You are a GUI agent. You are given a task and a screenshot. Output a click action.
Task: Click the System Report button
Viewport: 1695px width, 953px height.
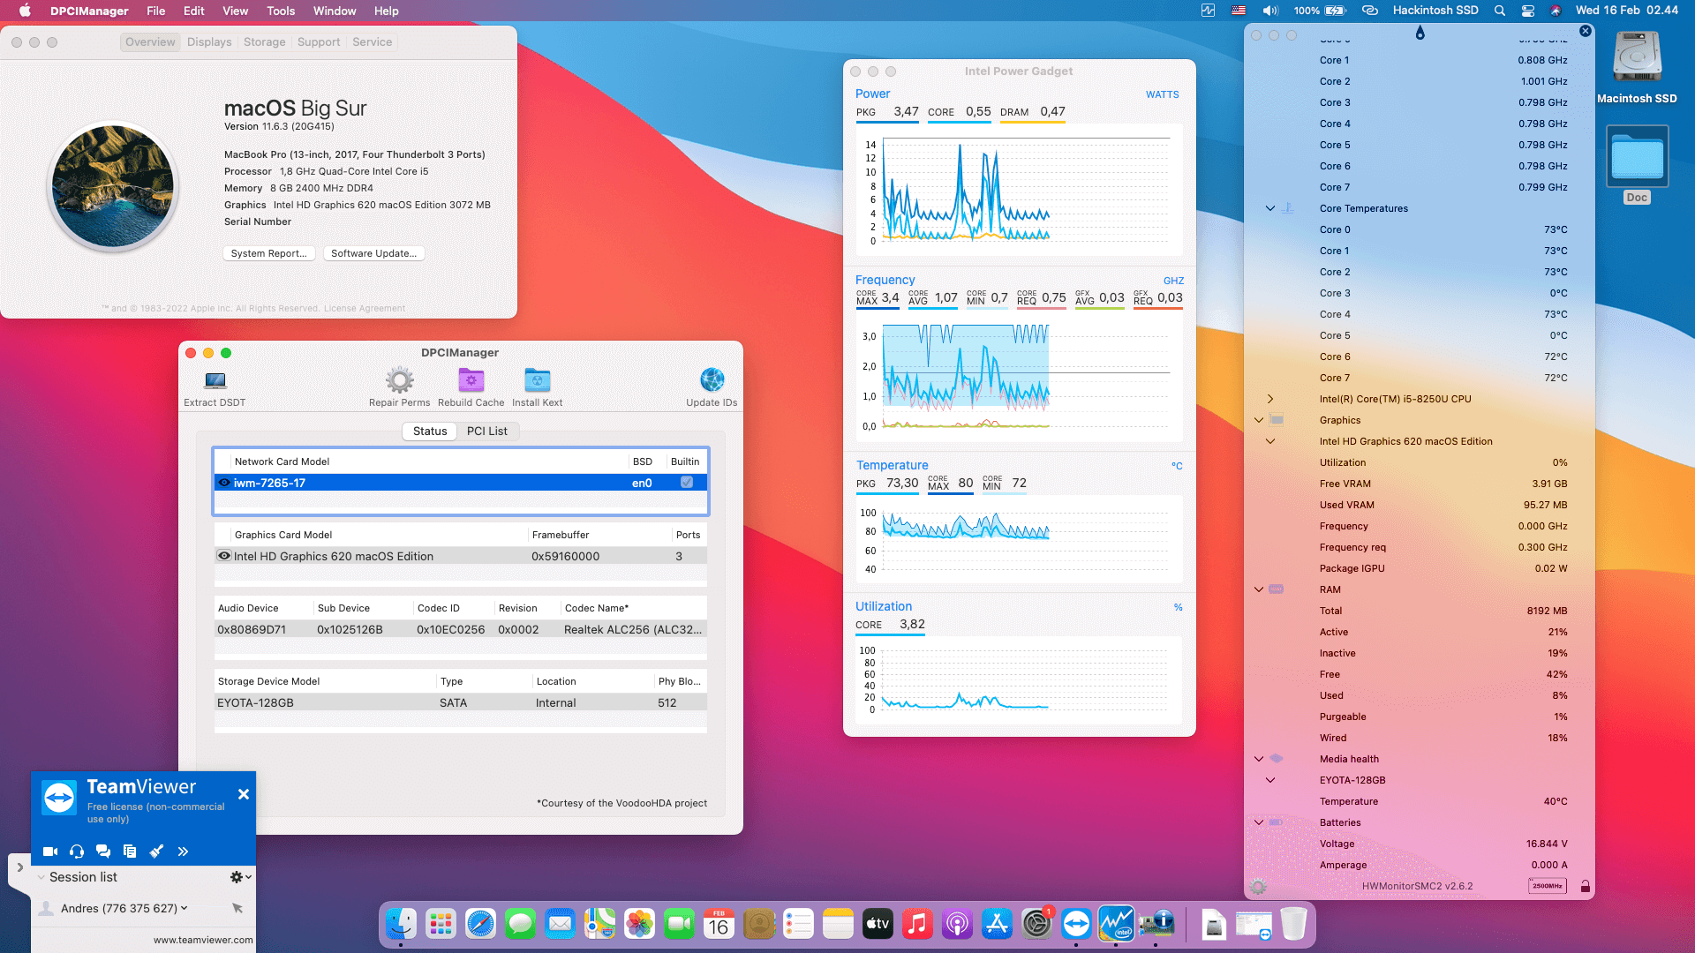tap(268, 253)
